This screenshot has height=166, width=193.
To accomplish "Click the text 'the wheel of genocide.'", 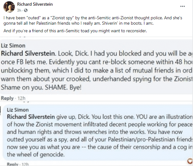I will pyautogui.click(x=36, y=154).
